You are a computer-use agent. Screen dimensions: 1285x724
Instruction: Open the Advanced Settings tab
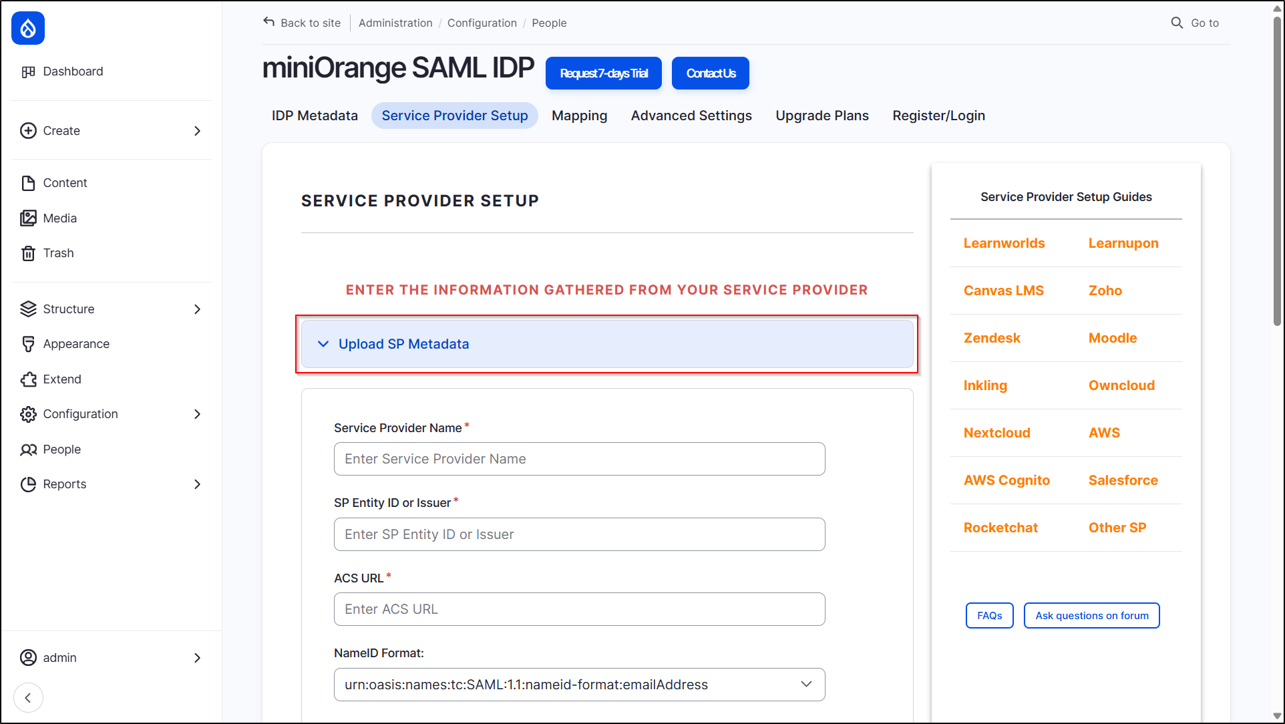coord(691,115)
